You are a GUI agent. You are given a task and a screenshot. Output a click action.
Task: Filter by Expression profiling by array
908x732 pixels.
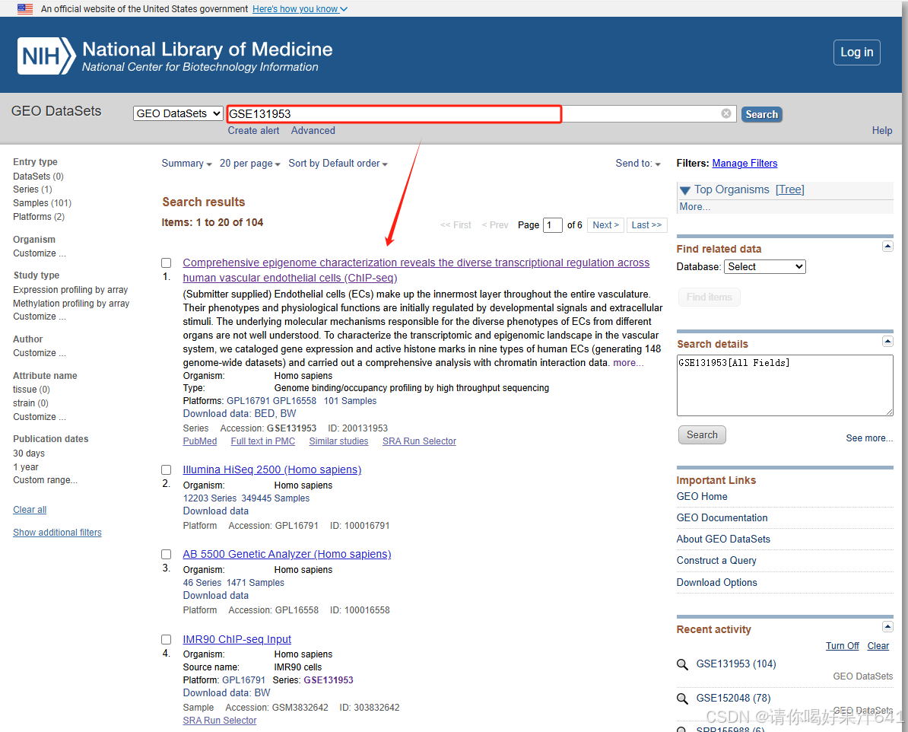coord(71,290)
